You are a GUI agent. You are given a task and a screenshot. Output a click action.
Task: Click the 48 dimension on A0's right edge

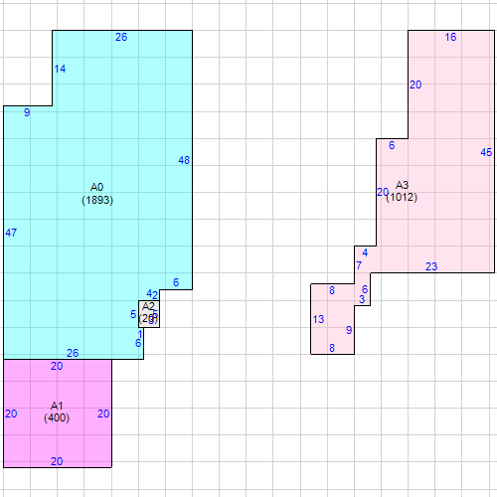pyautogui.click(x=184, y=160)
